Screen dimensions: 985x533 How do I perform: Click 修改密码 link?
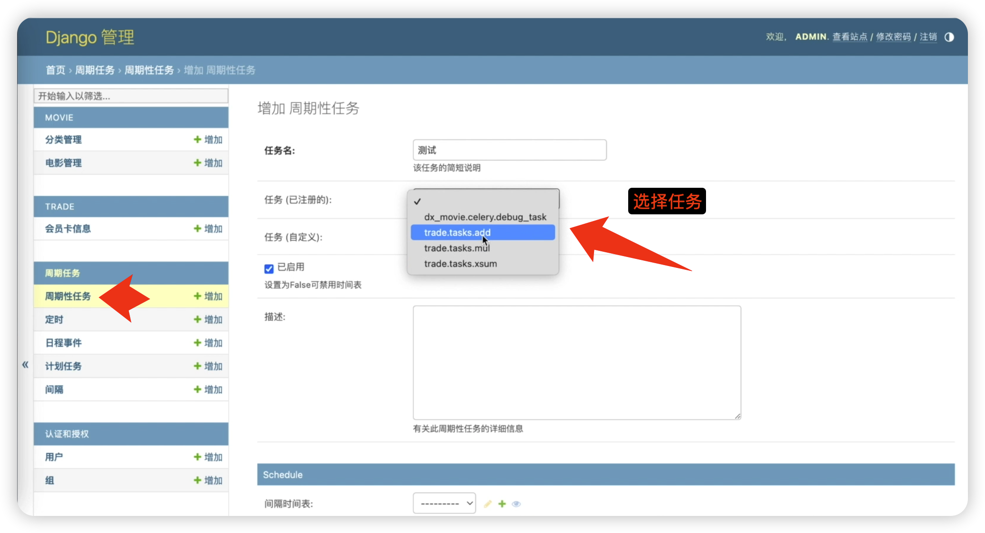(893, 37)
